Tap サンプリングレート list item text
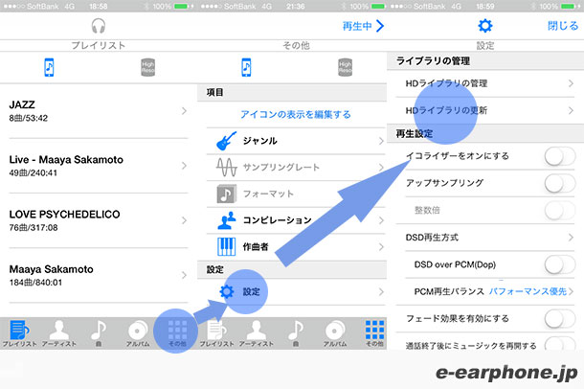The height and width of the screenshot is (389, 584). pos(281,168)
